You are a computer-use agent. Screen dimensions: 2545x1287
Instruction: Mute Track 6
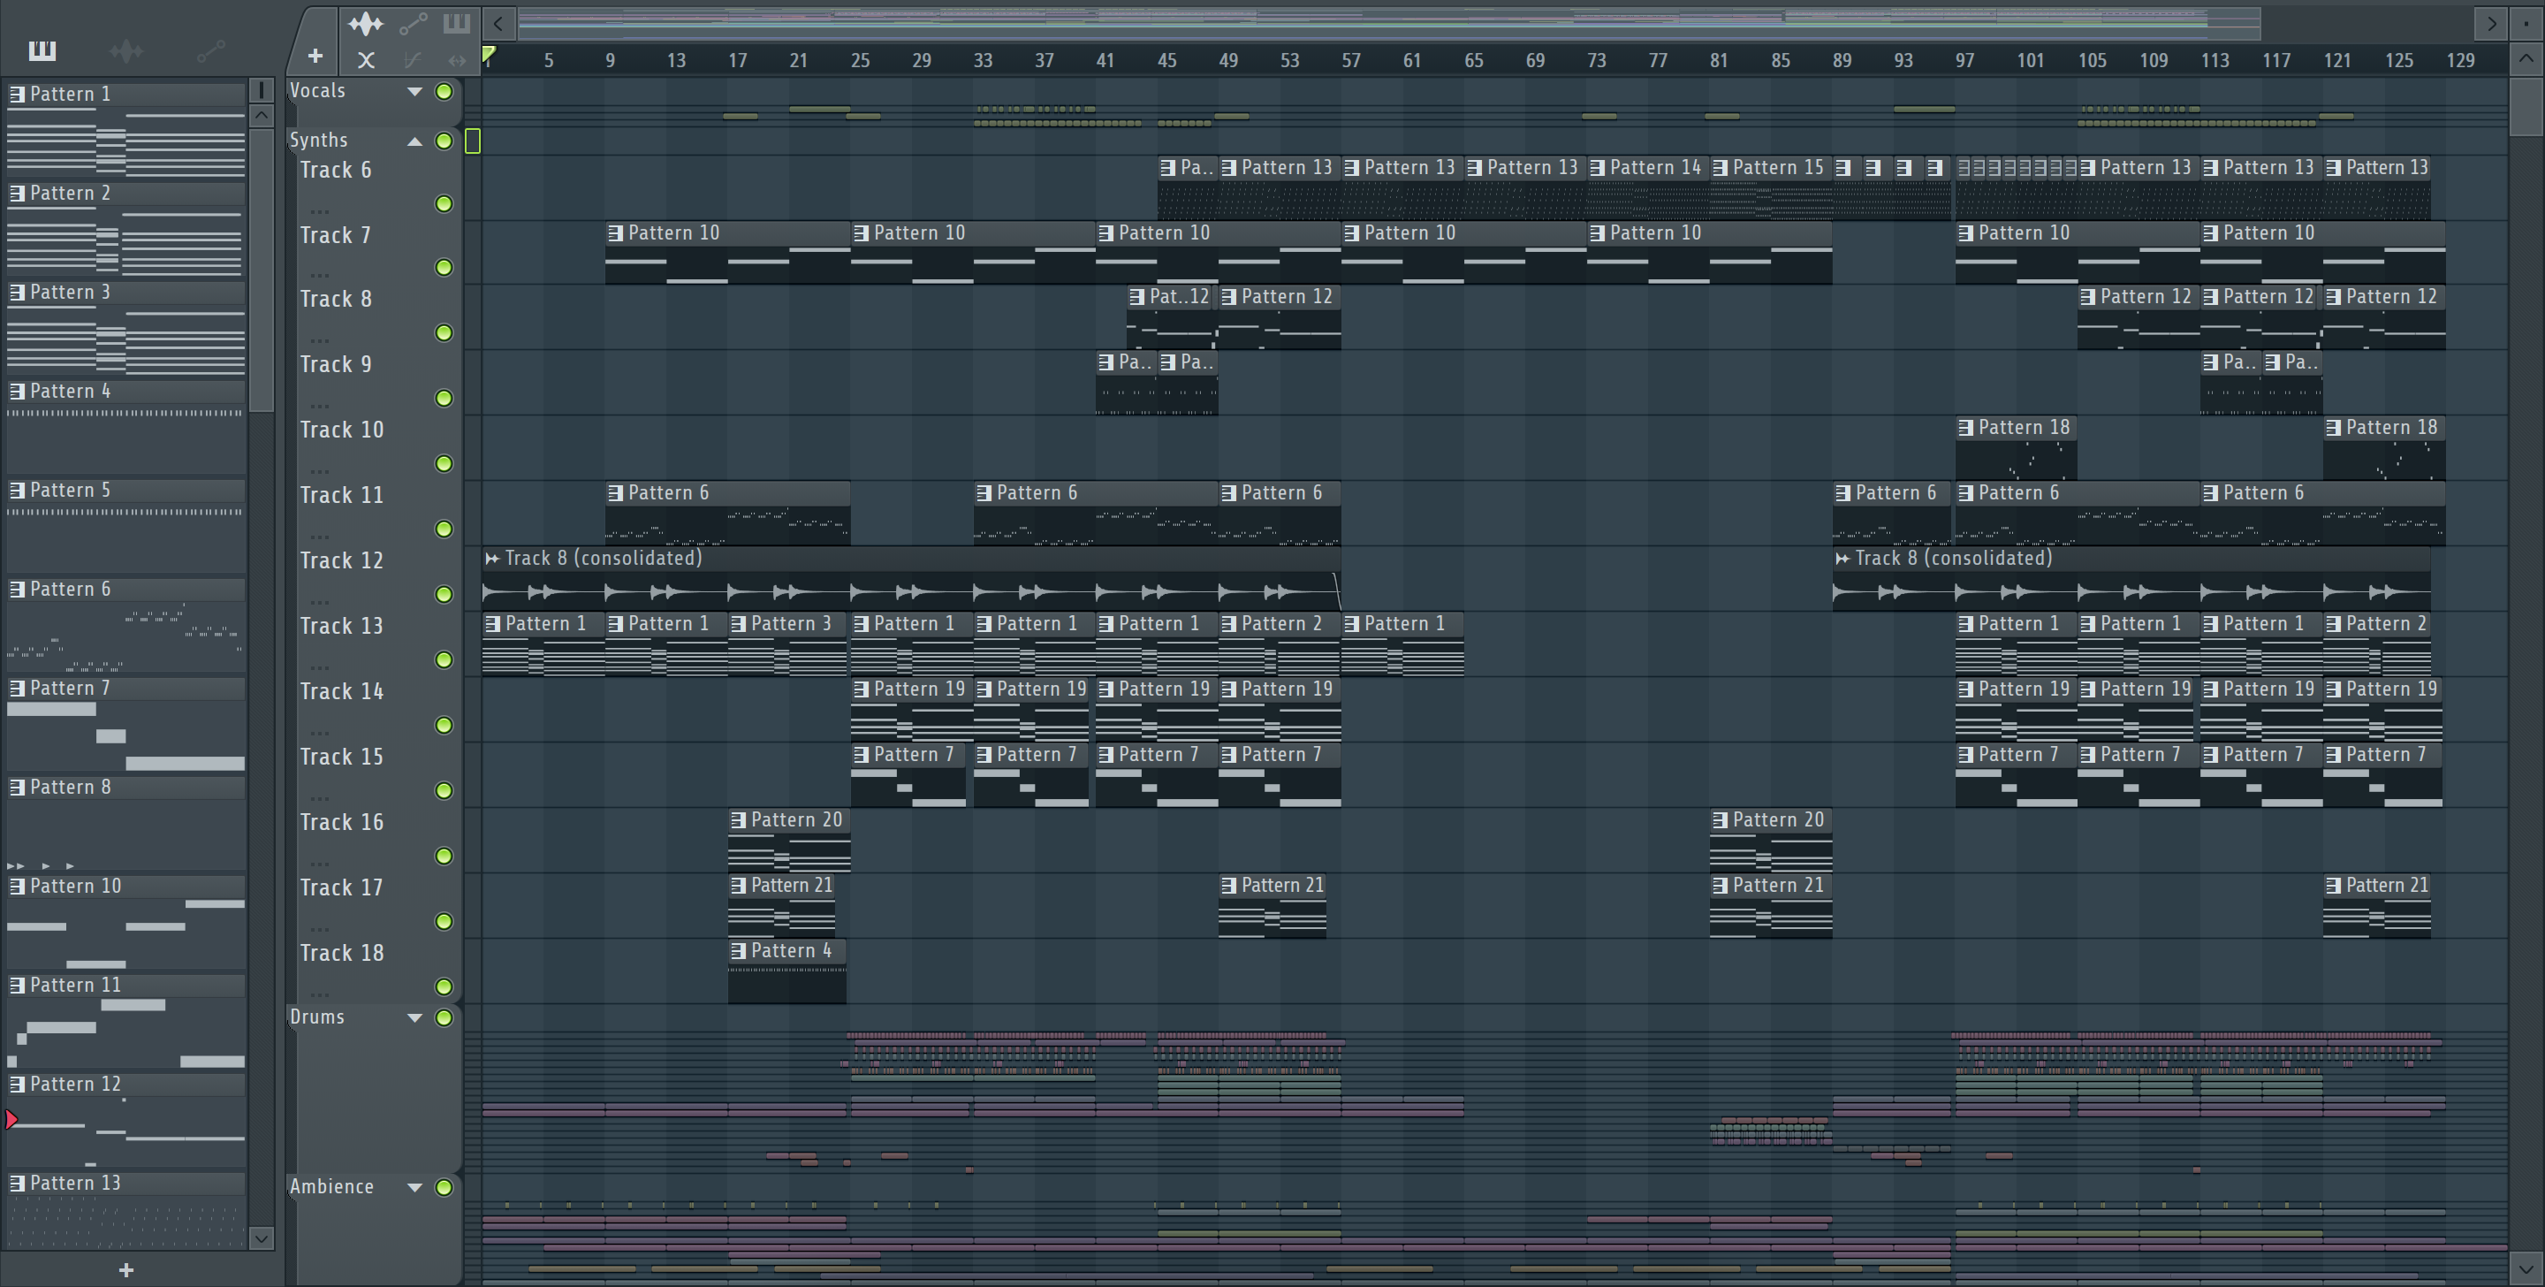coord(444,203)
